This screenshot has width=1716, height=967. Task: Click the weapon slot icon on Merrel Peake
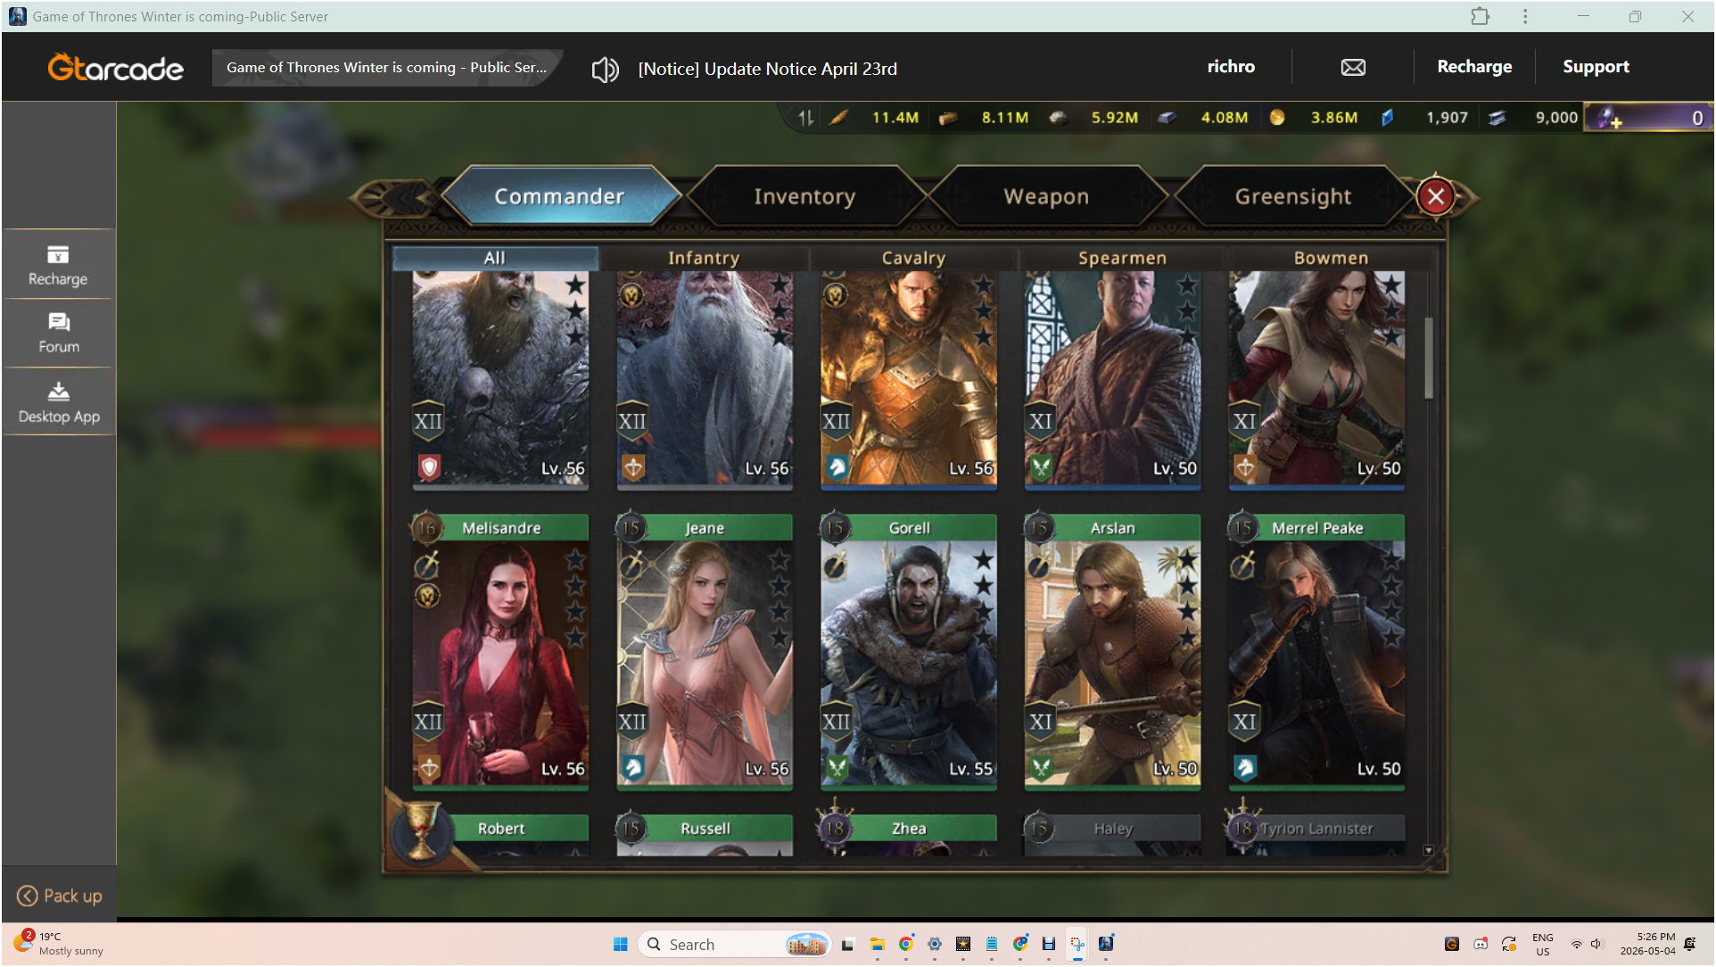coord(1242,565)
